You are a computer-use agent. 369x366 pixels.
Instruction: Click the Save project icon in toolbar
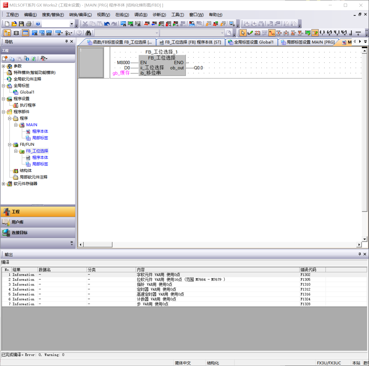pos(21,24)
